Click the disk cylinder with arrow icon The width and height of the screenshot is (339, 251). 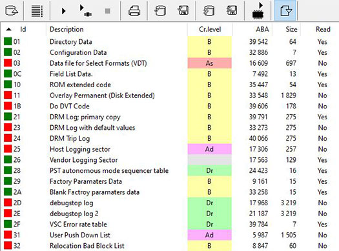click(x=160, y=10)
